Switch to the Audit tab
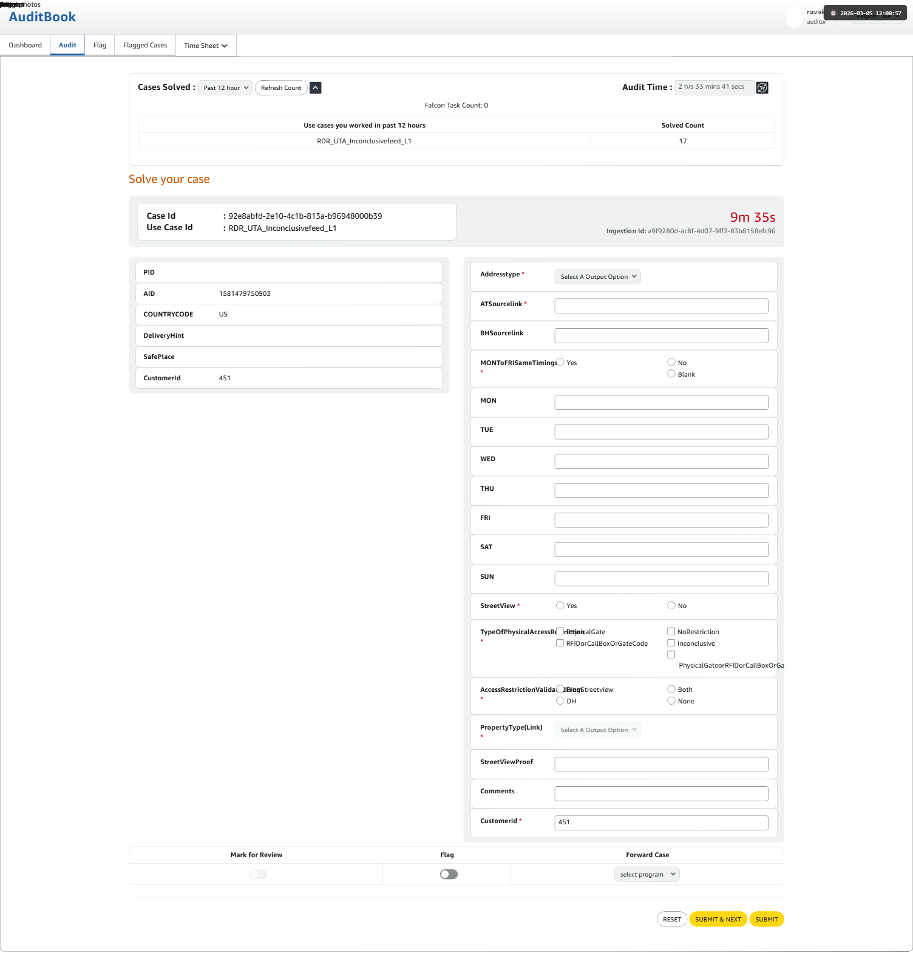This screenshot has height=961, width=913. point(67,46)
